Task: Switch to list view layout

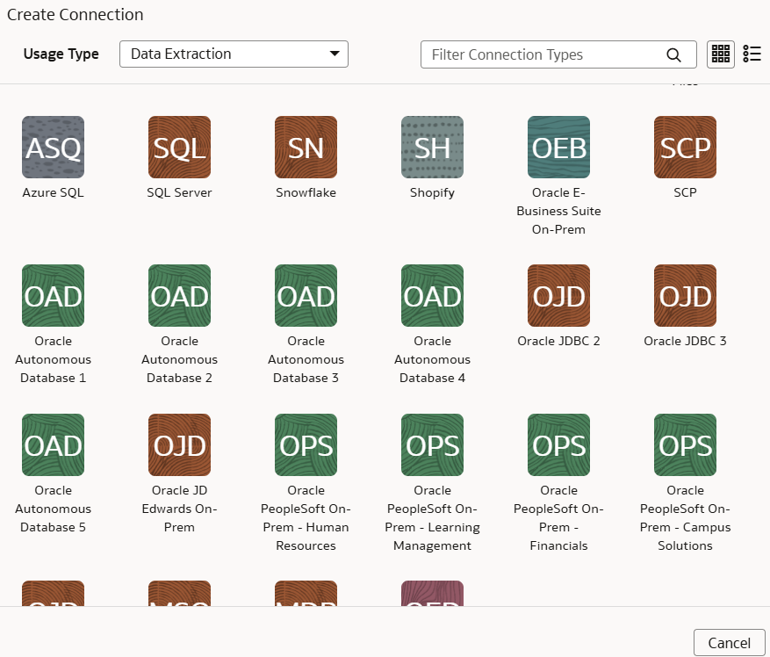Action: point(752,54)
